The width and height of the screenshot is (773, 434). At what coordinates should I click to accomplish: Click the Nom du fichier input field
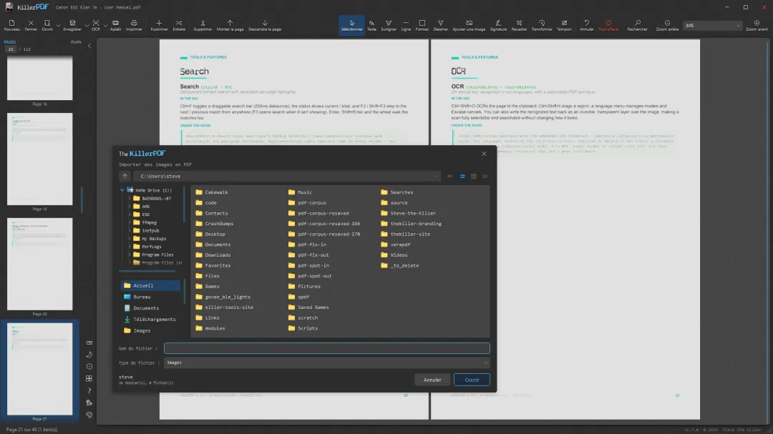327,348
